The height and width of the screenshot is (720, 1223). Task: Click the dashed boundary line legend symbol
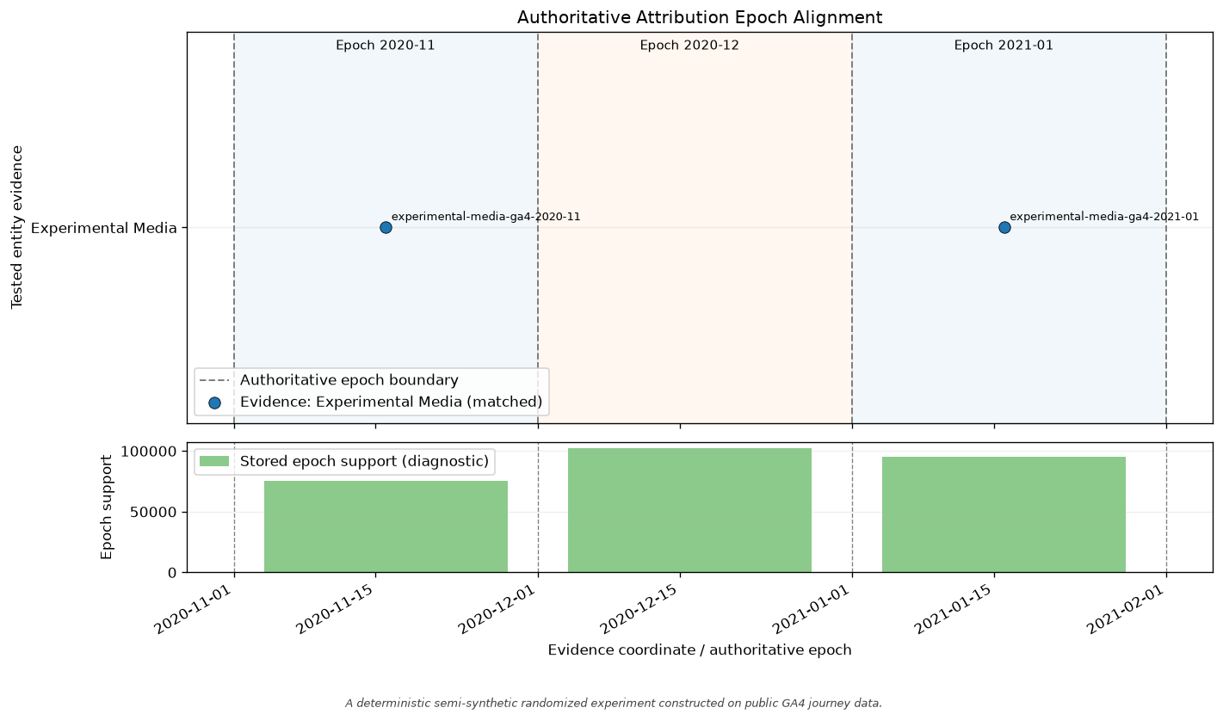pos(214,380)
